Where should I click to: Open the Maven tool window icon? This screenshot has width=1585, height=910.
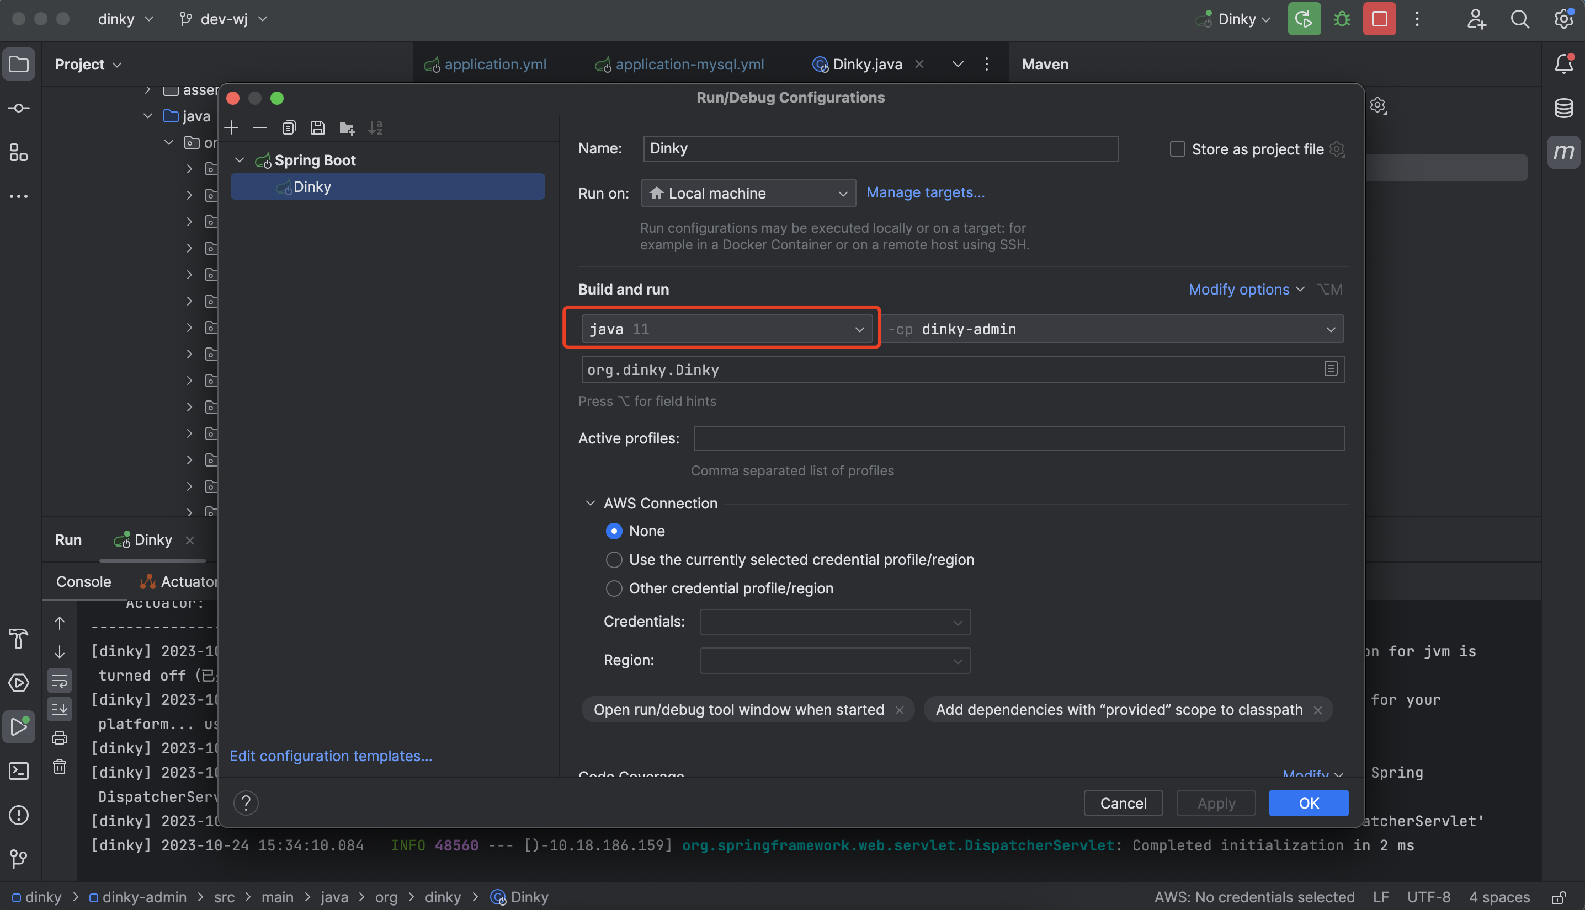(1563, 152)
